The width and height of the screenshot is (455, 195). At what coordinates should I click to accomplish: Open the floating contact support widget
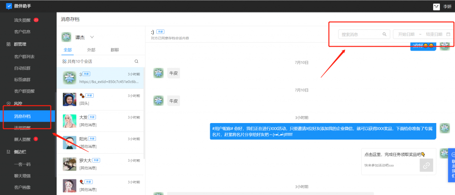(x=451, y=162)
